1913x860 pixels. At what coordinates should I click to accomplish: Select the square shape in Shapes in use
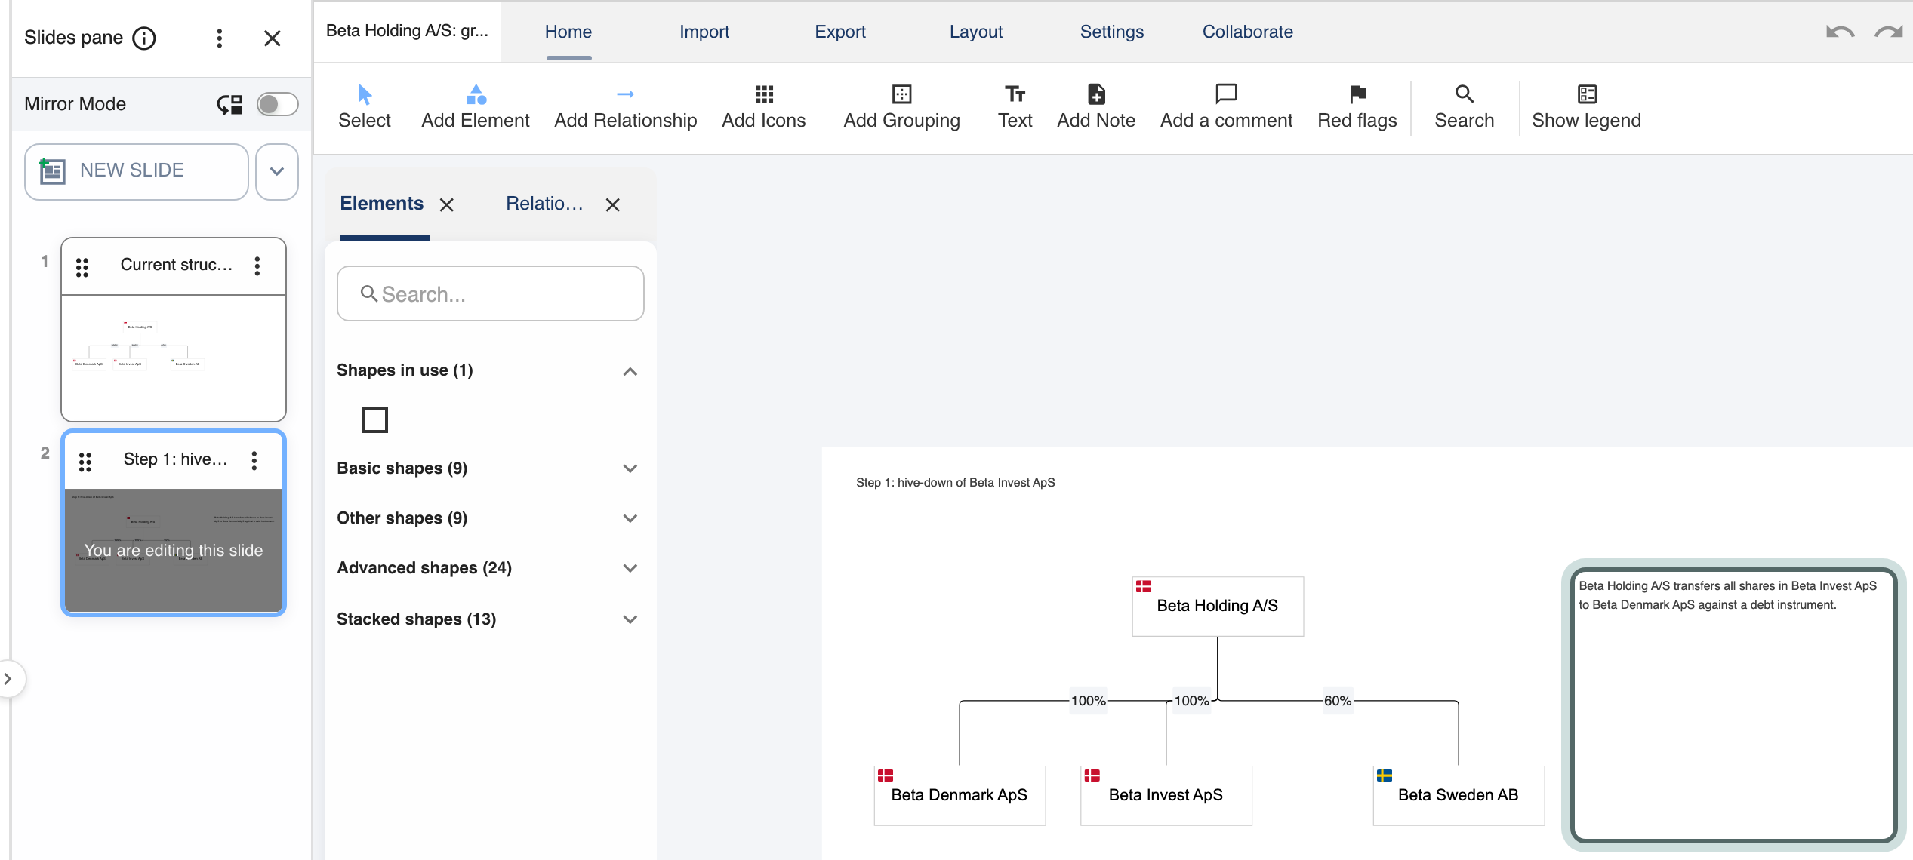click(x=375, y=420)
